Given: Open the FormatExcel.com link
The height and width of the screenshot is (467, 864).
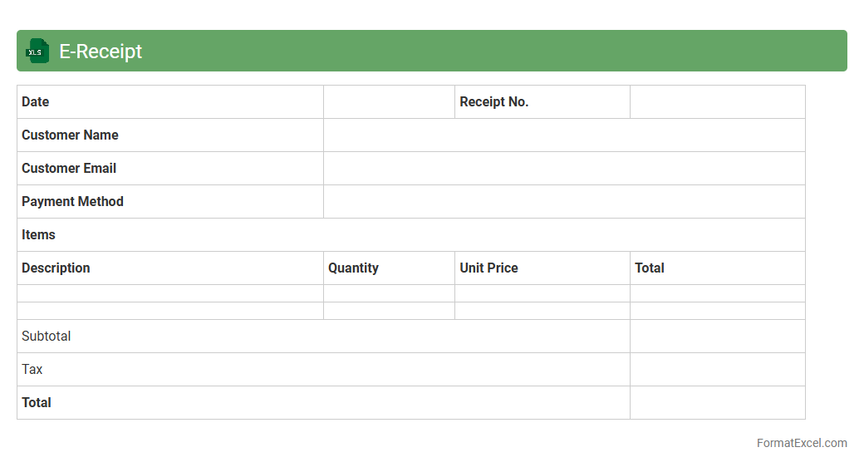Looking at the screenshot, I should [801, 443].
